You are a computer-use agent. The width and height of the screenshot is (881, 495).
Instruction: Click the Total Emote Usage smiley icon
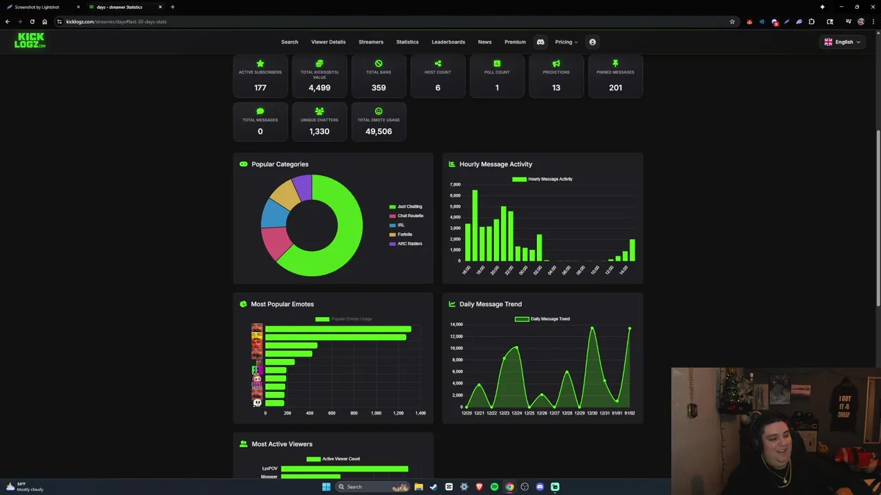coord(379,111)
